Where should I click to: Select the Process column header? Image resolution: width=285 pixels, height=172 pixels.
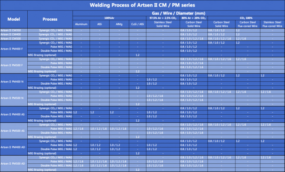pyautogui.click(x=50, y=19)
